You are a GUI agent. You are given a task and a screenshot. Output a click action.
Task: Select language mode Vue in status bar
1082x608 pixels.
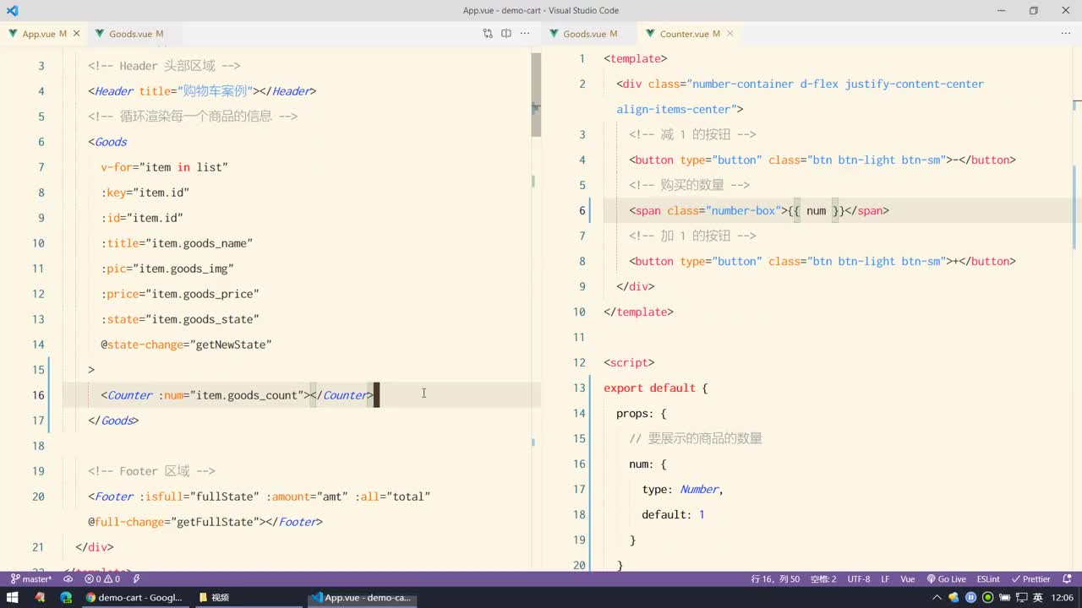908,579
